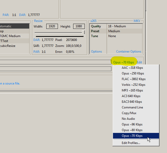Select FLAC ~3802 Kbps profile
The image size is (167, 153).
click(x=136, y=79)
